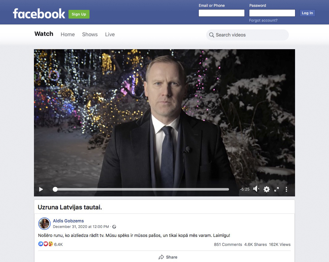Open Aldis Gobzems profile name link
This screenshot has width=329, height=262.
(x=68, y=221)
